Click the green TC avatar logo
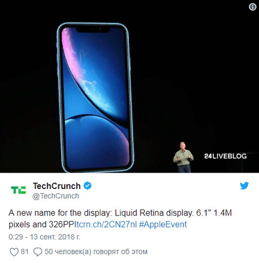The image size is (259, 263). (19, 190)
